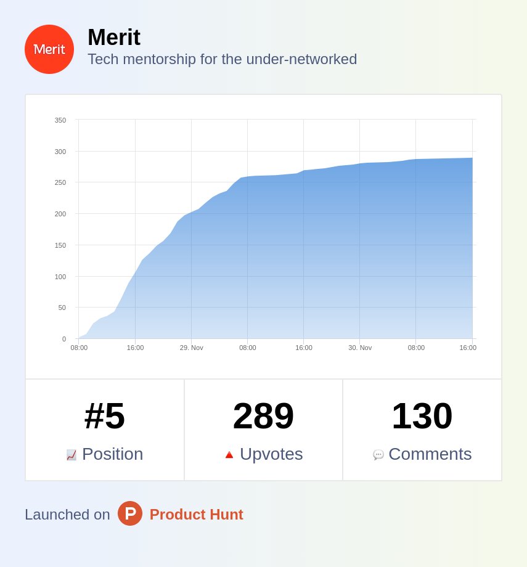The image size is (527, 567).
Task: Click the circular Merit logo icon
Action: (49, 49)
